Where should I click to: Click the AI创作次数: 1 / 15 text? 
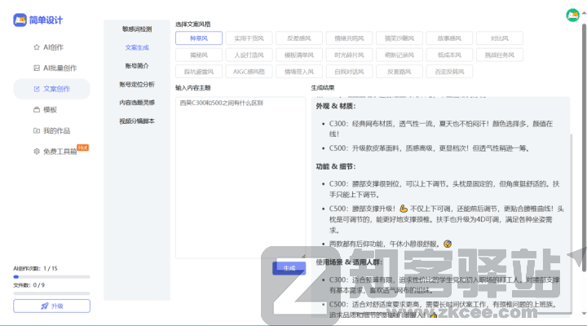point(36,268)
